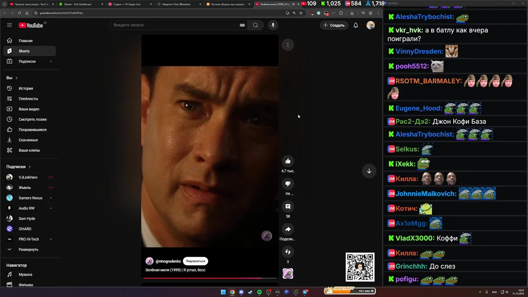Open VJLinkHero subscription channel

29,177
